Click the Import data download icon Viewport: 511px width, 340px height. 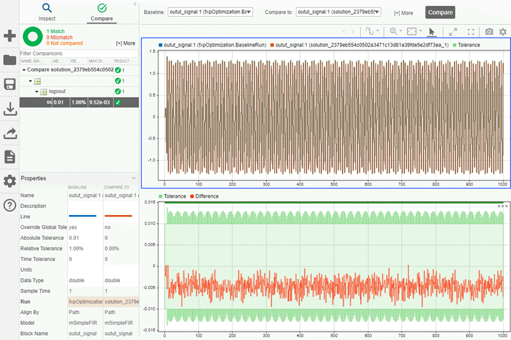coord(10,109)
